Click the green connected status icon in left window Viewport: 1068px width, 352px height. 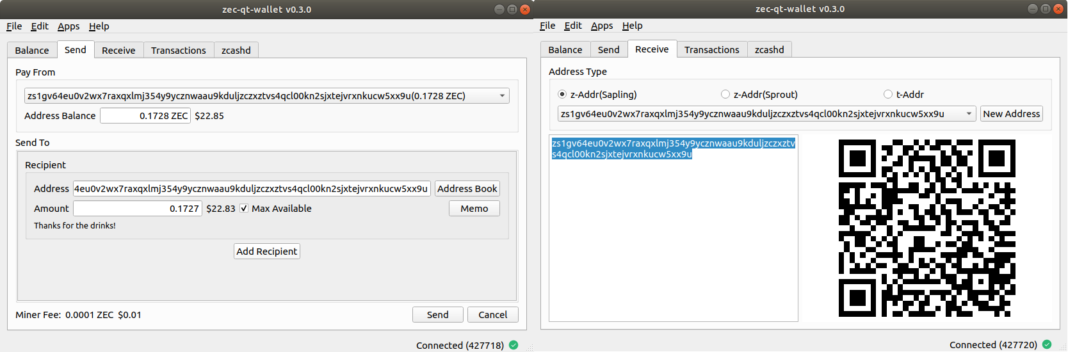[514, 345]
